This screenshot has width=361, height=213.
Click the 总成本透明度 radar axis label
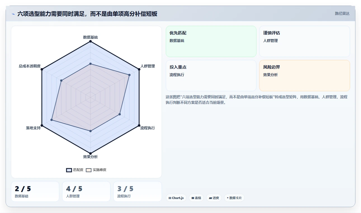(30, 66)
